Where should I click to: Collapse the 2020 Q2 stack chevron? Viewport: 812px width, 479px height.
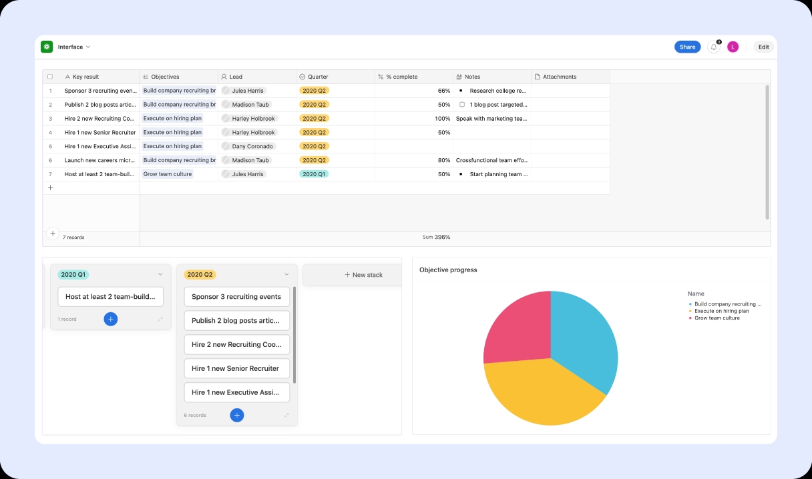[x=286, y=274]
